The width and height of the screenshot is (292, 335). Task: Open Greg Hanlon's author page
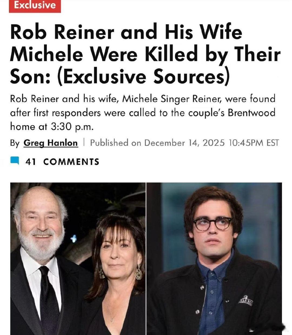pyautogui.click(x=51, y=143)
